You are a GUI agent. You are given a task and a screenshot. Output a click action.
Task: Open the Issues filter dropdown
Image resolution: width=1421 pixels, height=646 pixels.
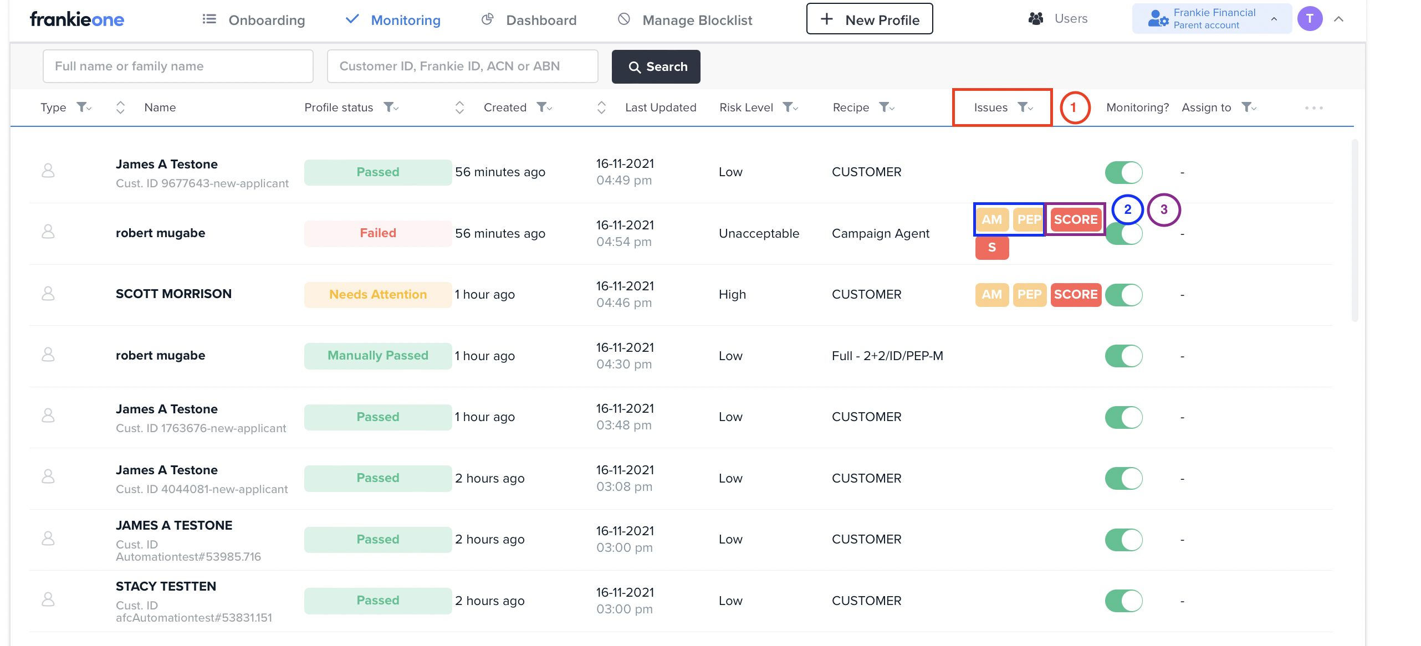[1025, 107]
